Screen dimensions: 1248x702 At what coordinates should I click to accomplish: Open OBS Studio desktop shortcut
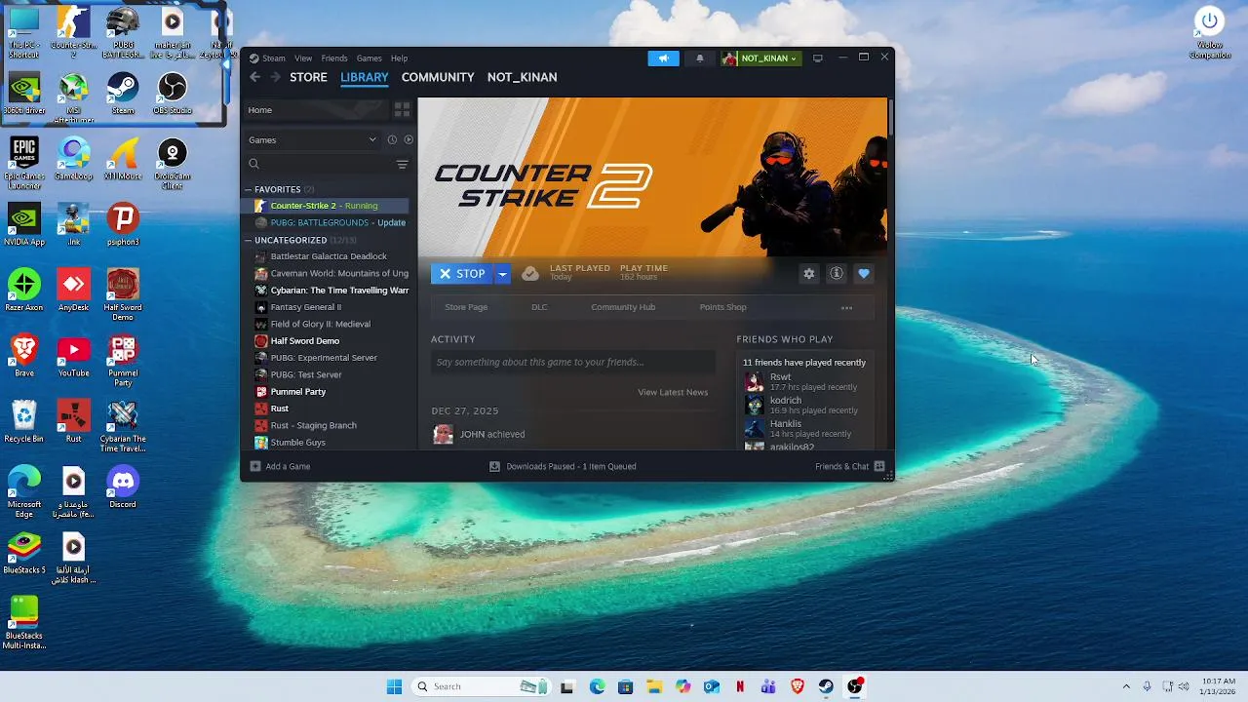[x=173, y=93]
